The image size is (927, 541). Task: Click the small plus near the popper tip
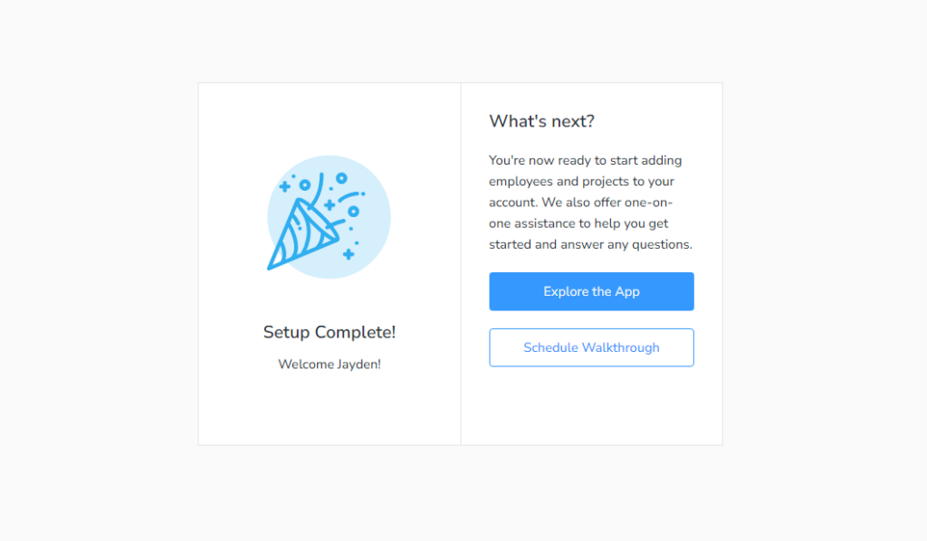tap(348, 253)
